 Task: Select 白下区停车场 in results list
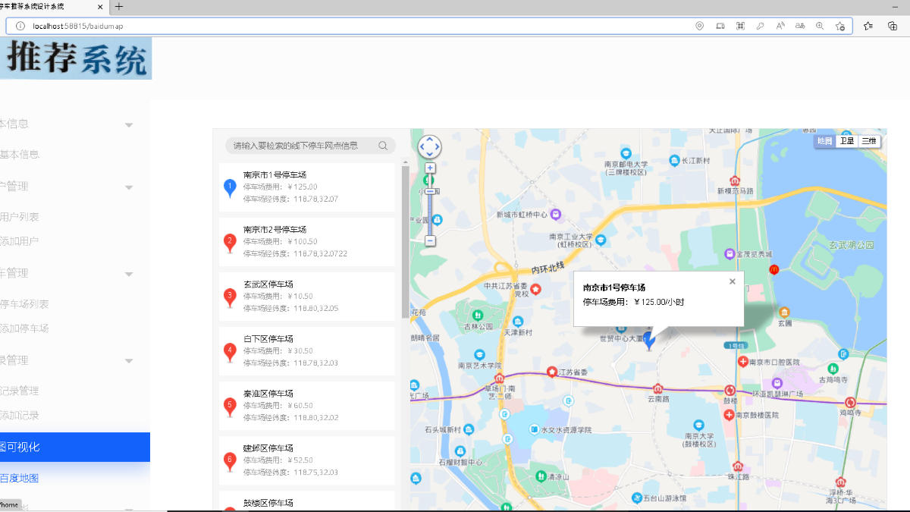coord(307,351)
